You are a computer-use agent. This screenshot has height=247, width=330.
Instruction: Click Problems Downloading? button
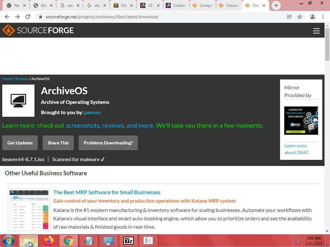click(108, 143)
